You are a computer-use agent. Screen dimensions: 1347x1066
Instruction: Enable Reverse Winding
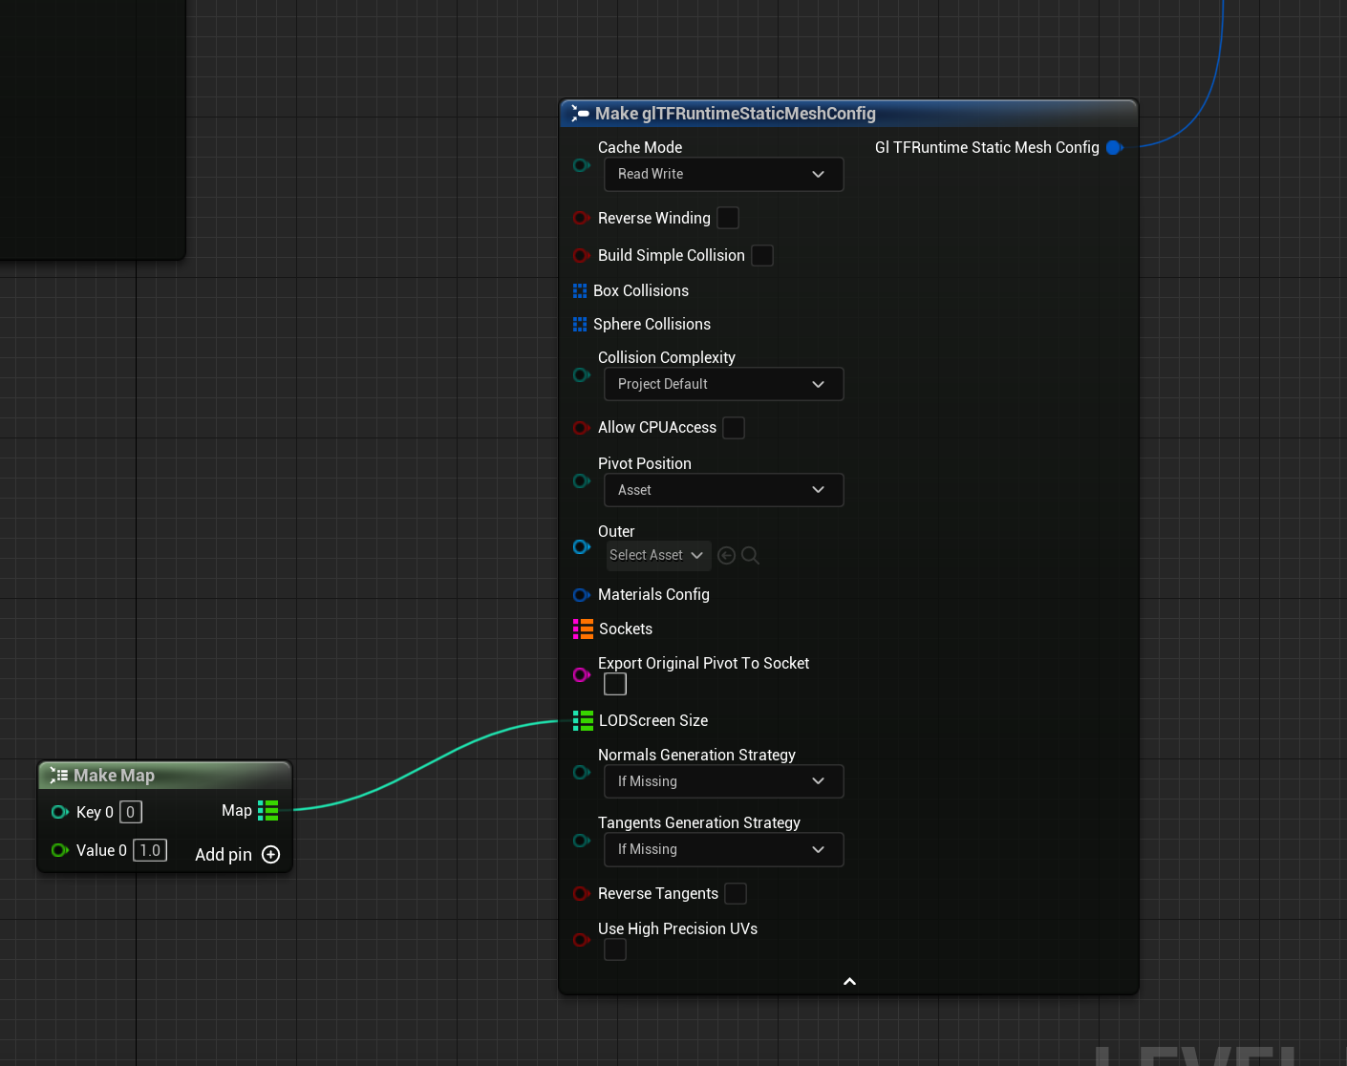pyautogui.click(x=728, y=218)
